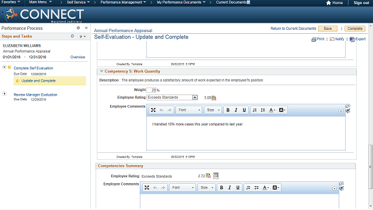
Task: Undo in Competencies Summary comments editor
Action: coord(155,188)
